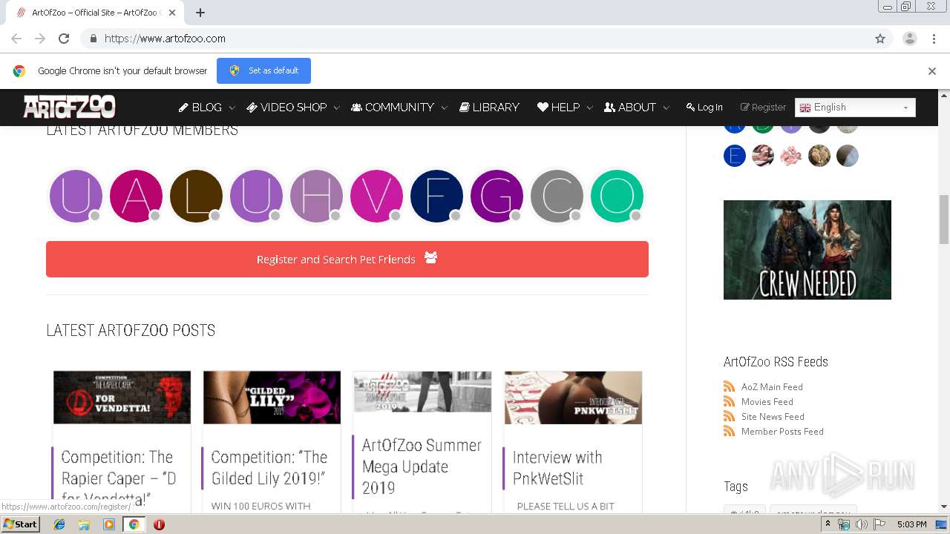
Task: Open the English language selector
Action: coord(855,108)
